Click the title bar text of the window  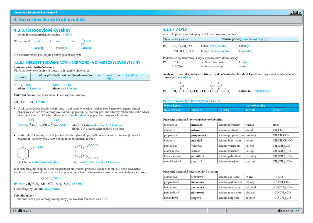click(x=36, y=13)
